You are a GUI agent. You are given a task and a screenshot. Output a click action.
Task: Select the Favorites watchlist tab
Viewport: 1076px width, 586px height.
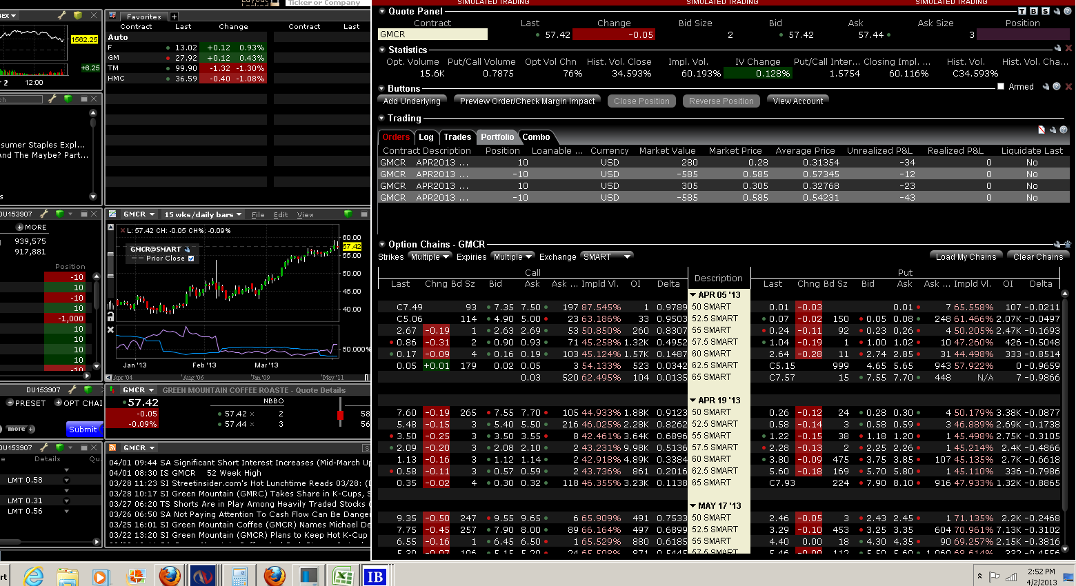point(143,17)
